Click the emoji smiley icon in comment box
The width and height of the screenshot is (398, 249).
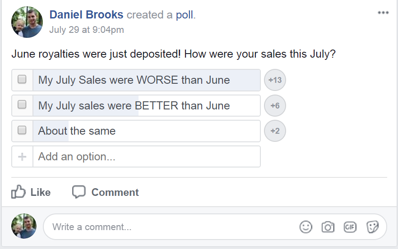305,226
